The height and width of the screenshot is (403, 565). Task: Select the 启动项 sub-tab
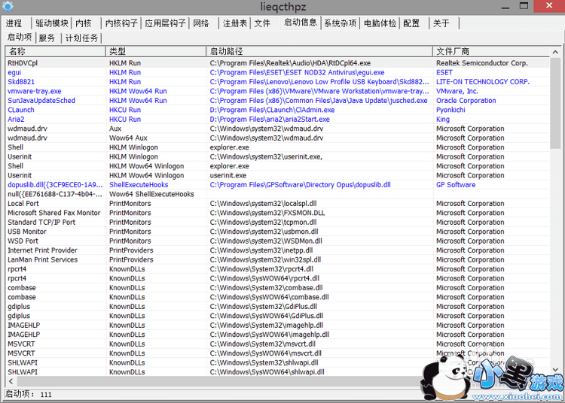tap(20, 37)
